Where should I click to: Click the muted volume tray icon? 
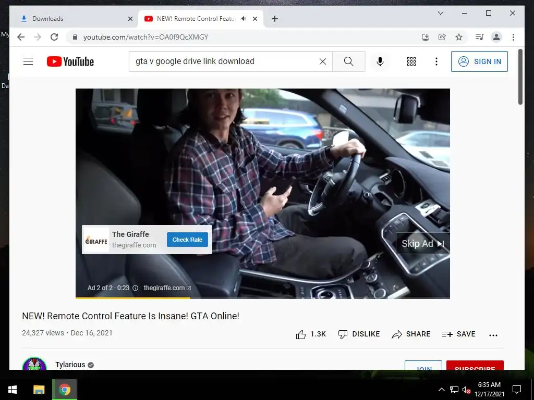coord(466,390)
